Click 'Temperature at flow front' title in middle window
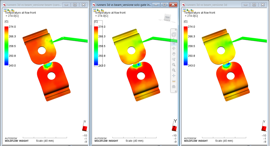This screenshot has width=270, height=146. click(110, 13)
